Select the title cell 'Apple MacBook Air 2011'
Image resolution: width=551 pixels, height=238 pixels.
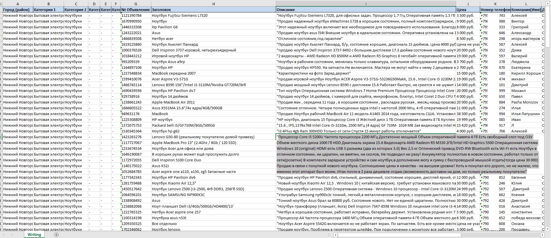(214, 102)
